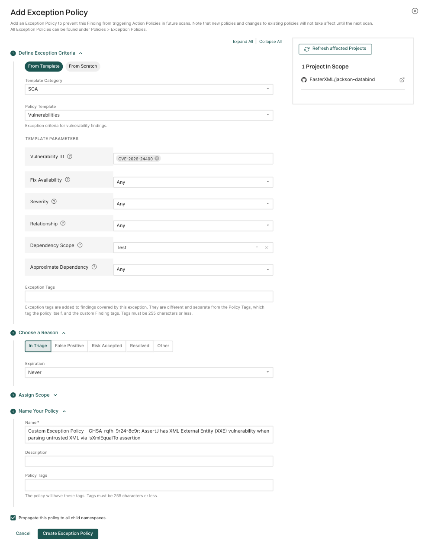The height and width of the screenshot is (547, 425).
Task: Select the False Positive reason tab
Action: [x=69, y=346]
